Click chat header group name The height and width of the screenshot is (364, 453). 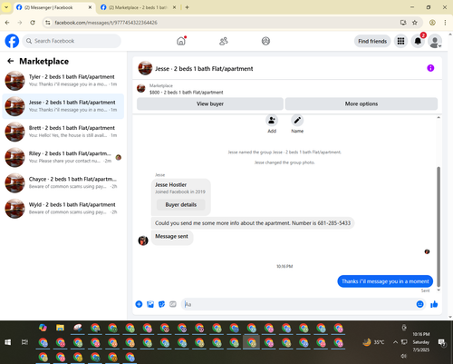pos(204,69)
